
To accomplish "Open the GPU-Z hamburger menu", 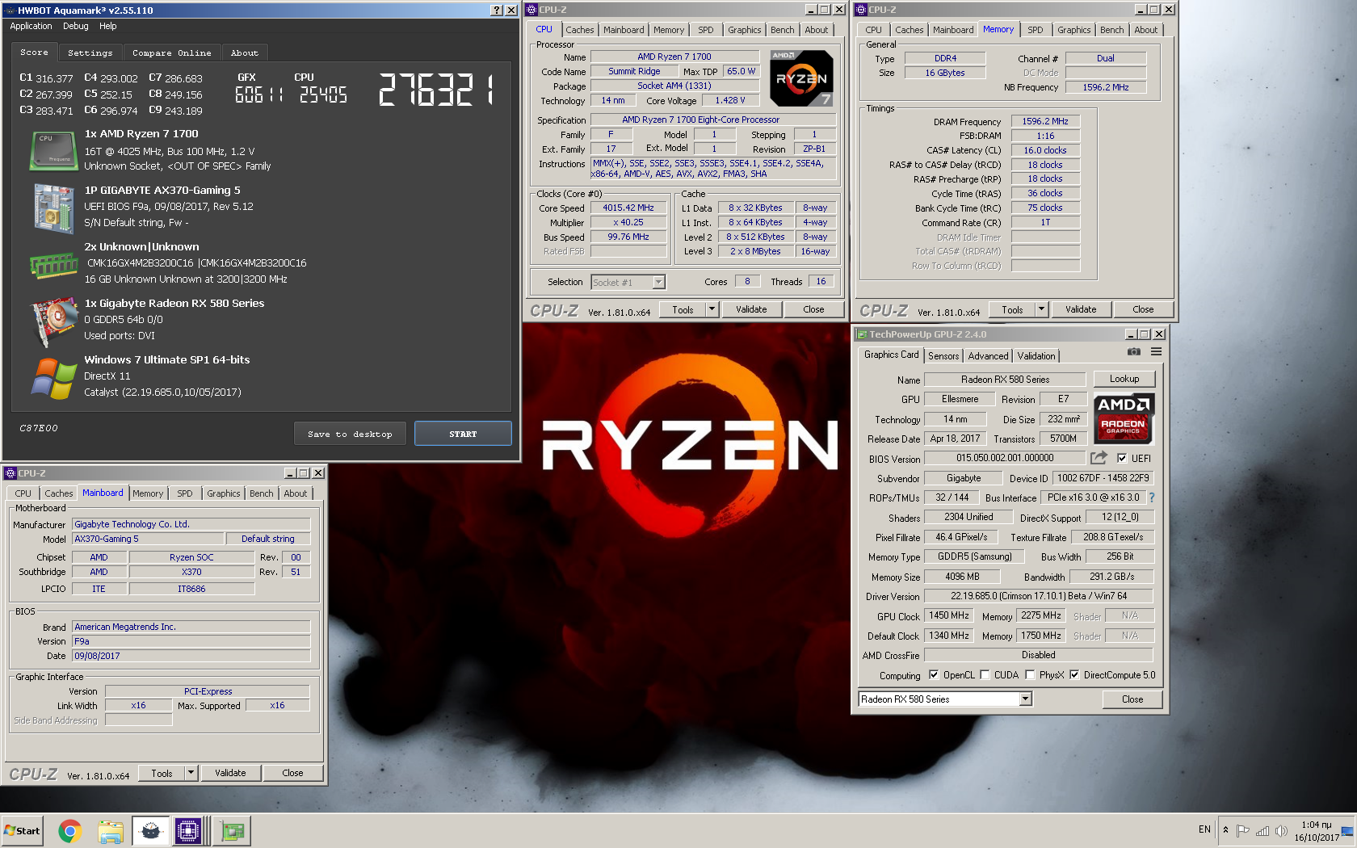I will pyautogui.click(x=1156, y=352).
